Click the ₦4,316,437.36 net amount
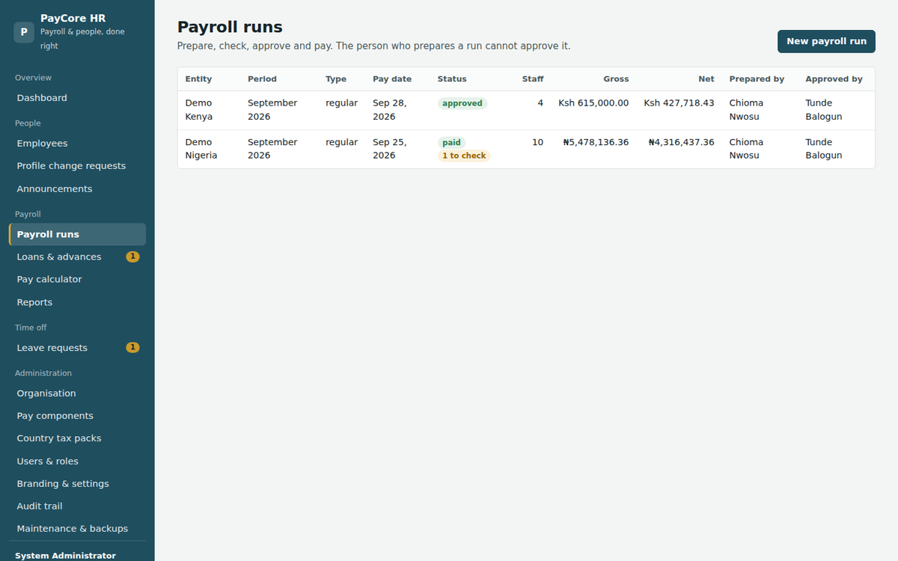The width and height of the screenshot is (898, 561). (681, 142)
